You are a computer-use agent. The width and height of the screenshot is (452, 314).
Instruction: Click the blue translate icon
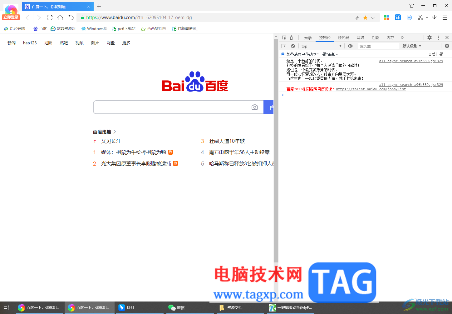point(398,17)
